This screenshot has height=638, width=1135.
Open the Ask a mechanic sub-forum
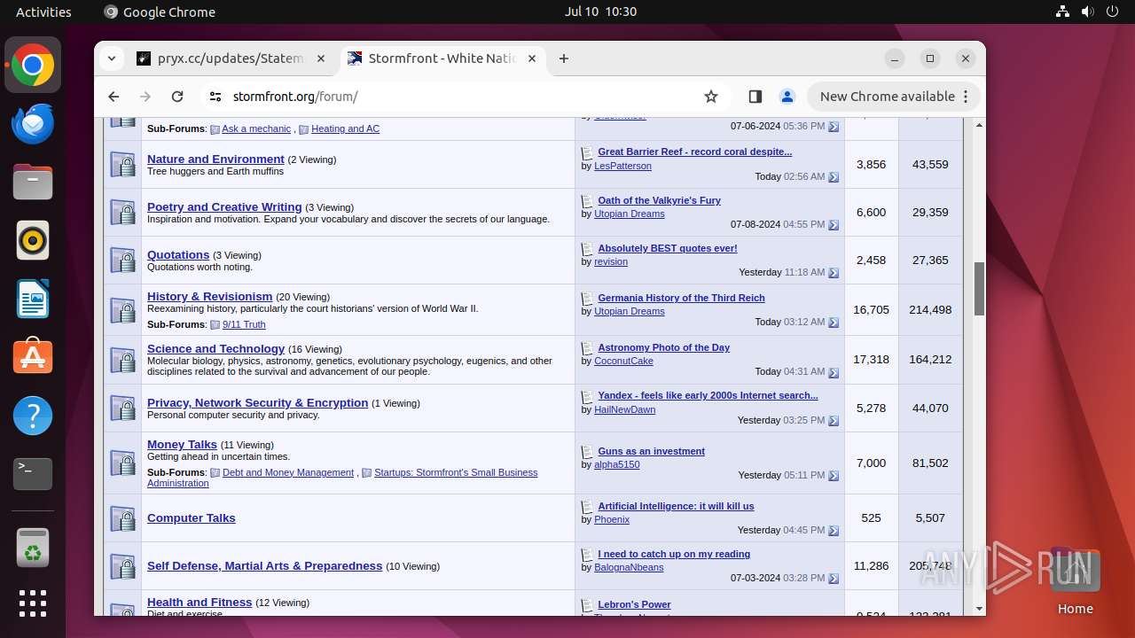[256, 128]
